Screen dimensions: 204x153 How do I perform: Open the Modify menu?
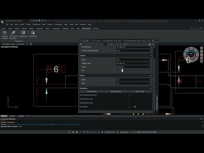[50, 25]
